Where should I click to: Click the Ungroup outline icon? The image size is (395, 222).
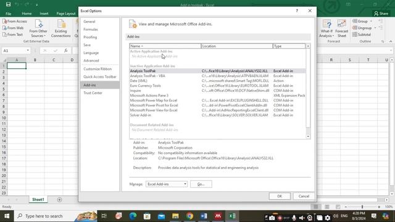[364, 28]
